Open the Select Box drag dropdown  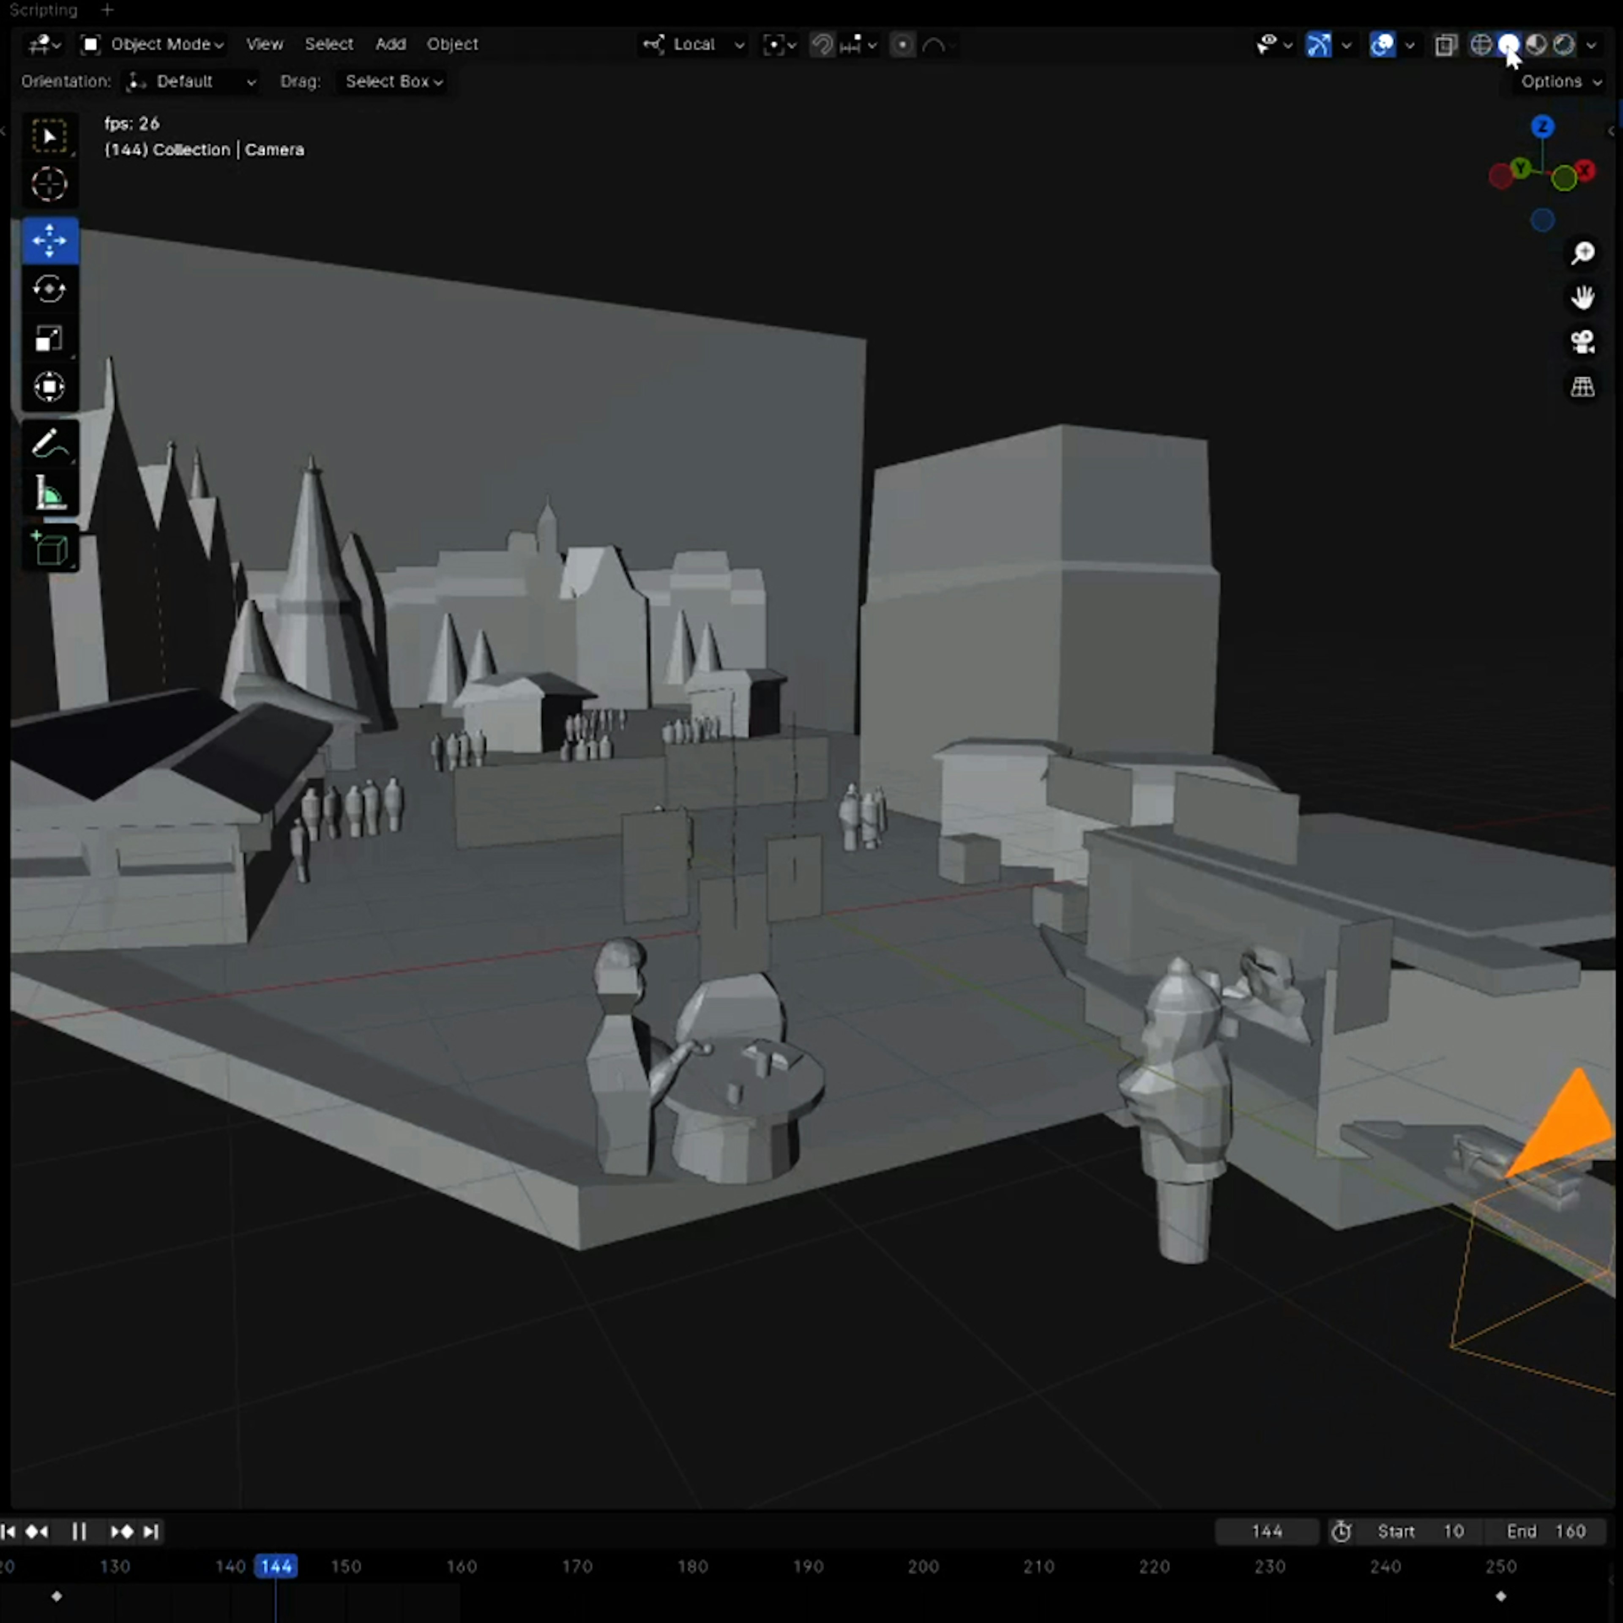[392, 82]
